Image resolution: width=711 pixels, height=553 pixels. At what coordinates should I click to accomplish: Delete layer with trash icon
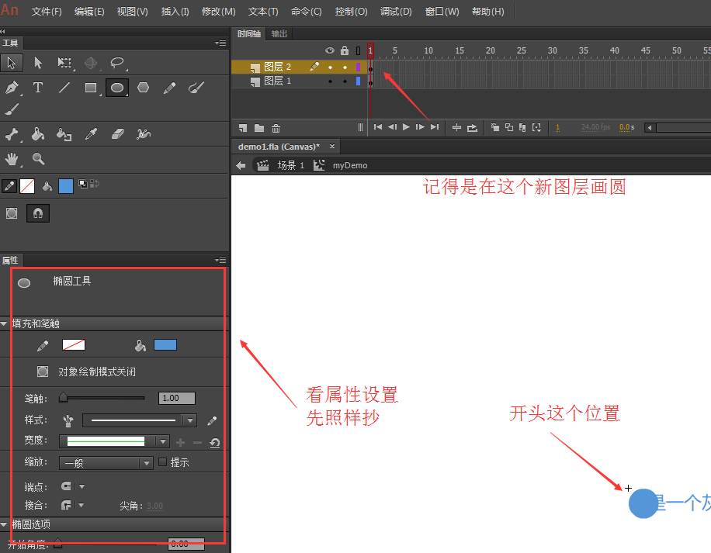click(x=276, y=128)
